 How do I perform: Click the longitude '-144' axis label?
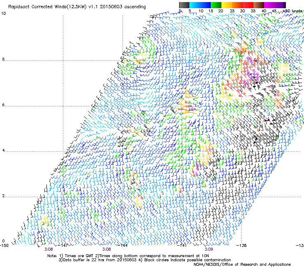123,246
